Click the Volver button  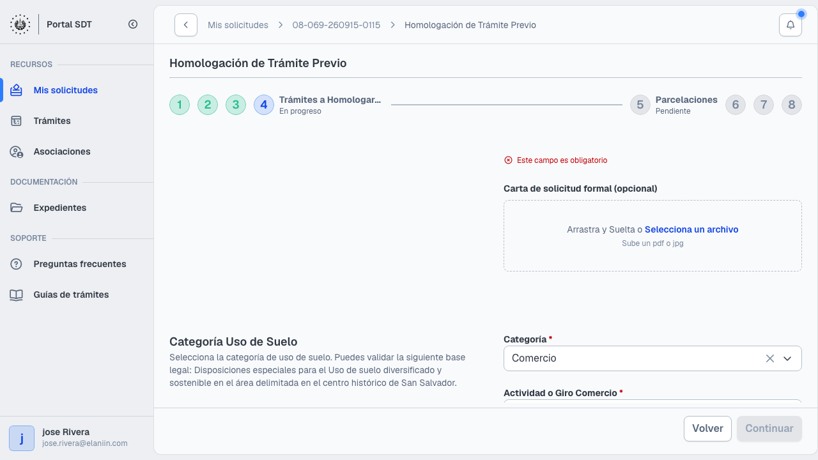coord(707,429)
